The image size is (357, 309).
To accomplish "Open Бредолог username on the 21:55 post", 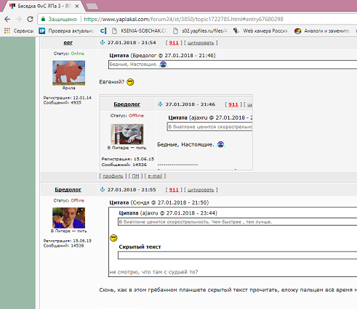I will coord(68,189).
